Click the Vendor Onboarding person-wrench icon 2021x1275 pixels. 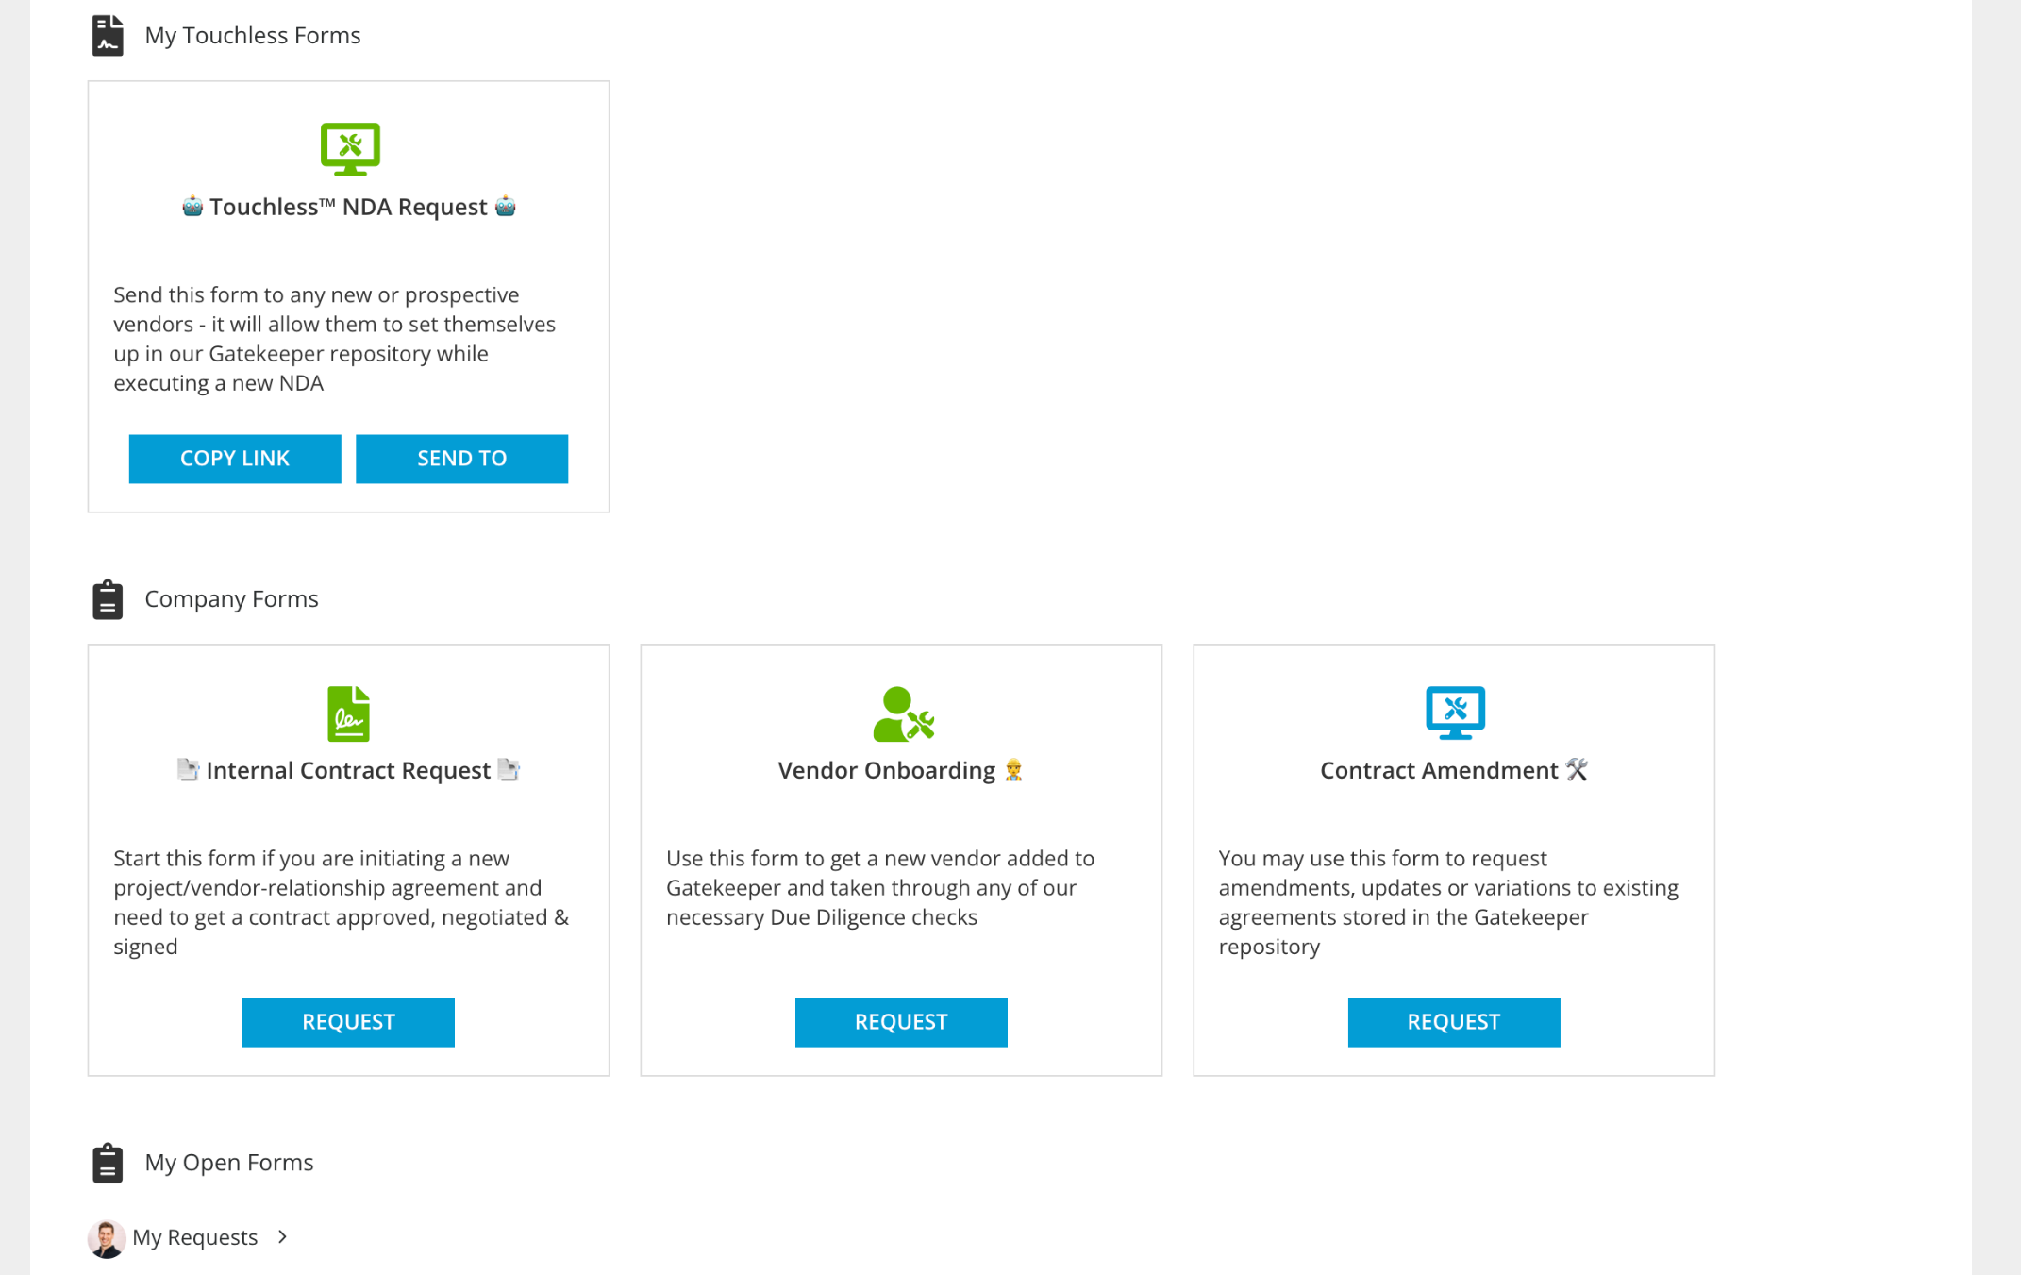click(x=902, y=713)
